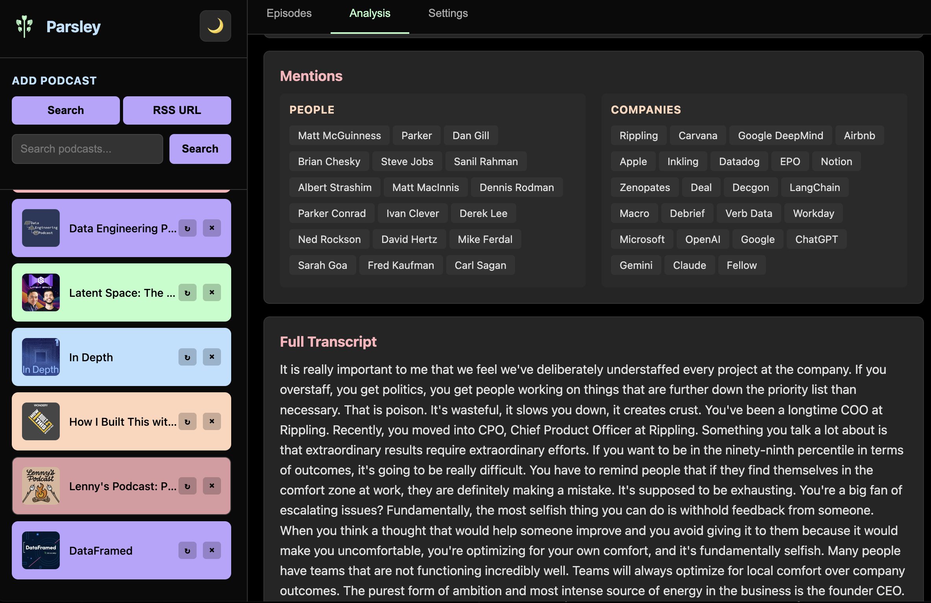Toggle dark mode with the moon icon

click(x=215, y=26)
